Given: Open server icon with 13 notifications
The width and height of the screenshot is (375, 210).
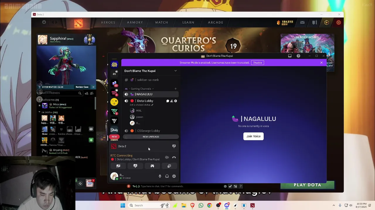Looking at the screenshot, I should (x=114, y=83).
